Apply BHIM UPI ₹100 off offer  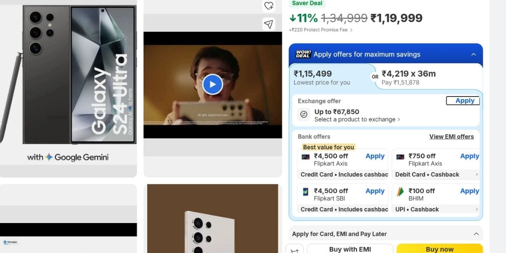pos(469,191)
